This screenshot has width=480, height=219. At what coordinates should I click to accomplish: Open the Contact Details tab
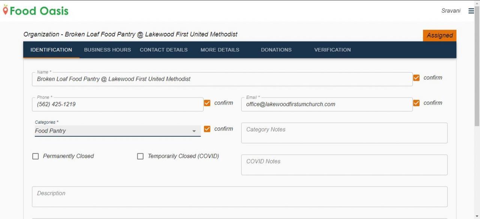(163, 50)
